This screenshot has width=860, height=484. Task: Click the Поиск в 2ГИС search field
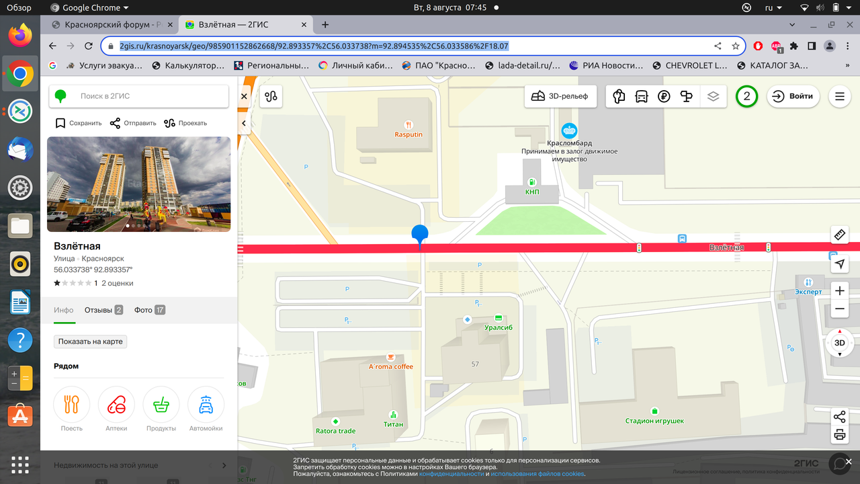pyautogui.click(x=138, y=96)
